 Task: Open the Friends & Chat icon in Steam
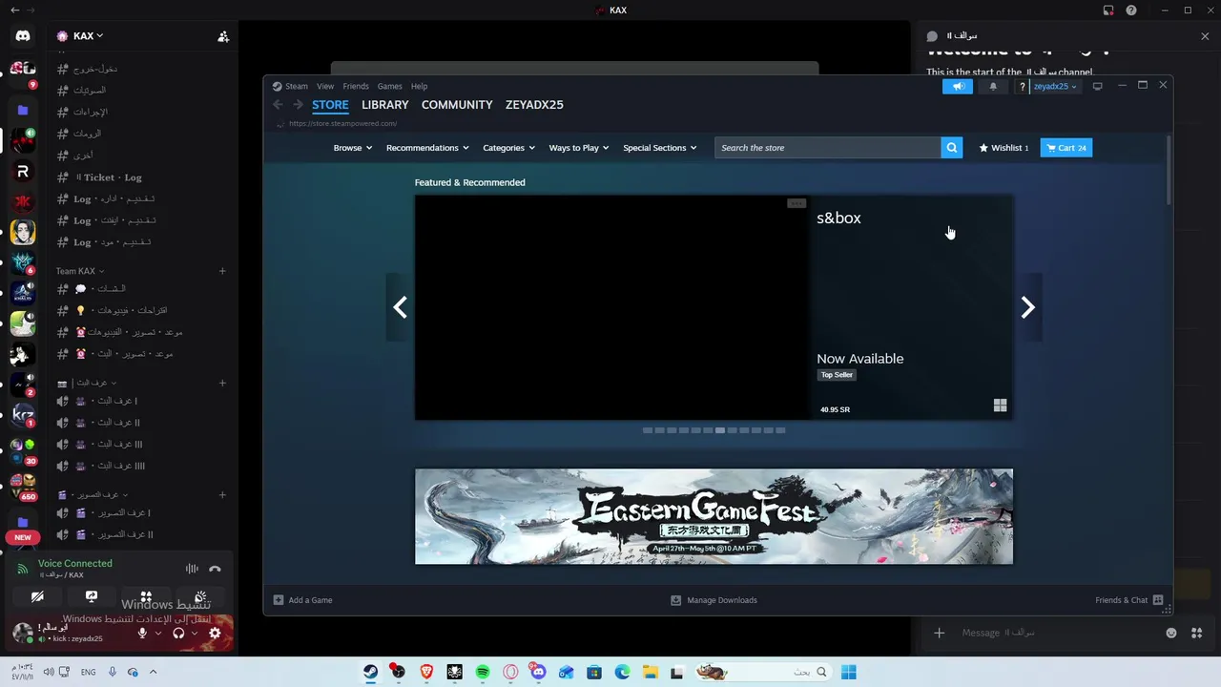[1158, 600]
